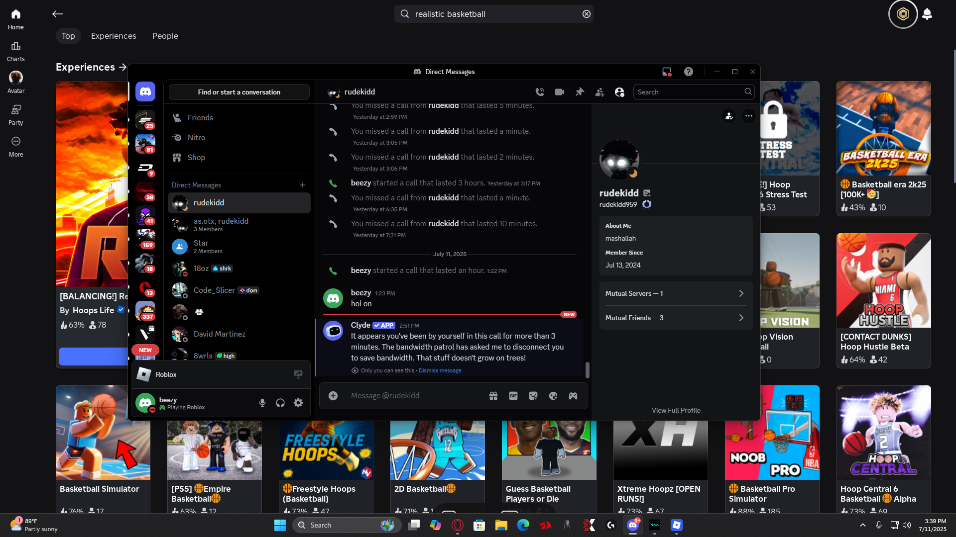The image size is (956, 537).
Task: Expand Mutual Friends list
Action: pos(676,318)
